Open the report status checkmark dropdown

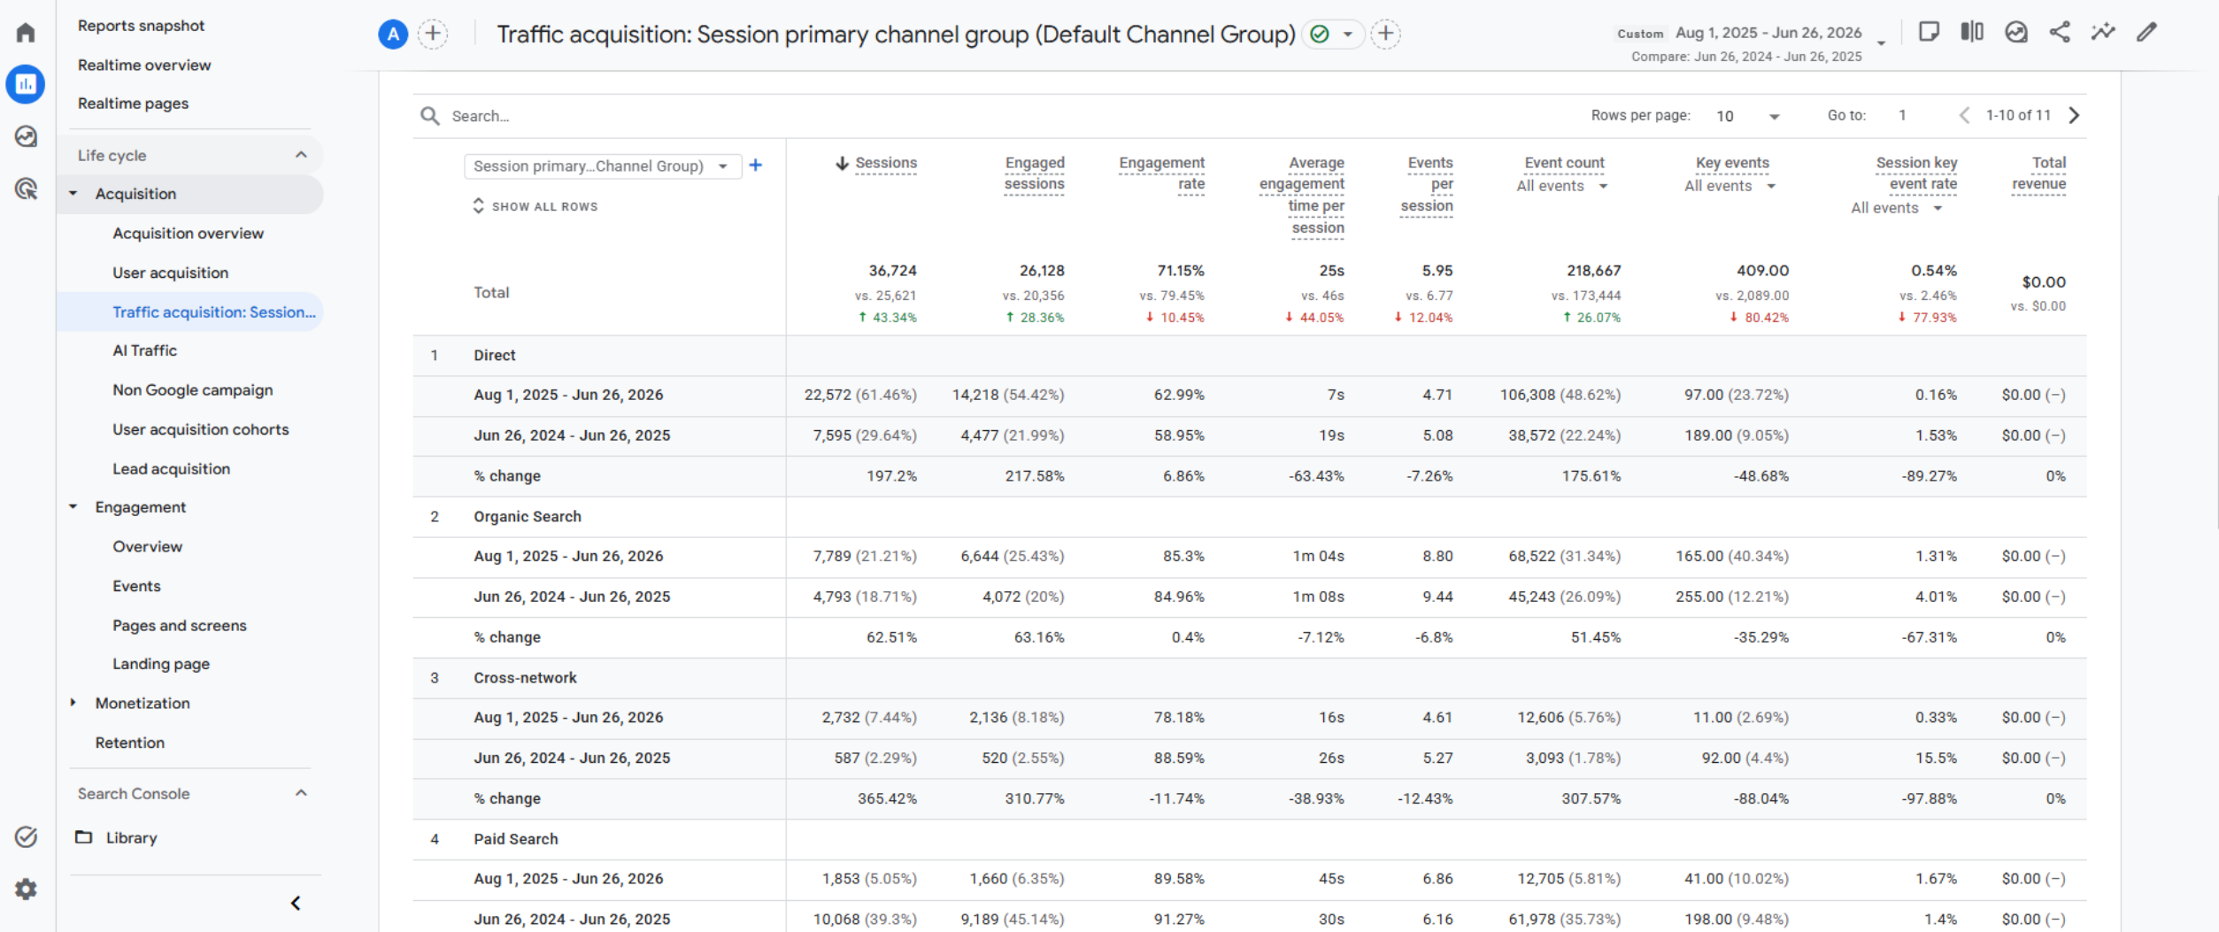1332,35
